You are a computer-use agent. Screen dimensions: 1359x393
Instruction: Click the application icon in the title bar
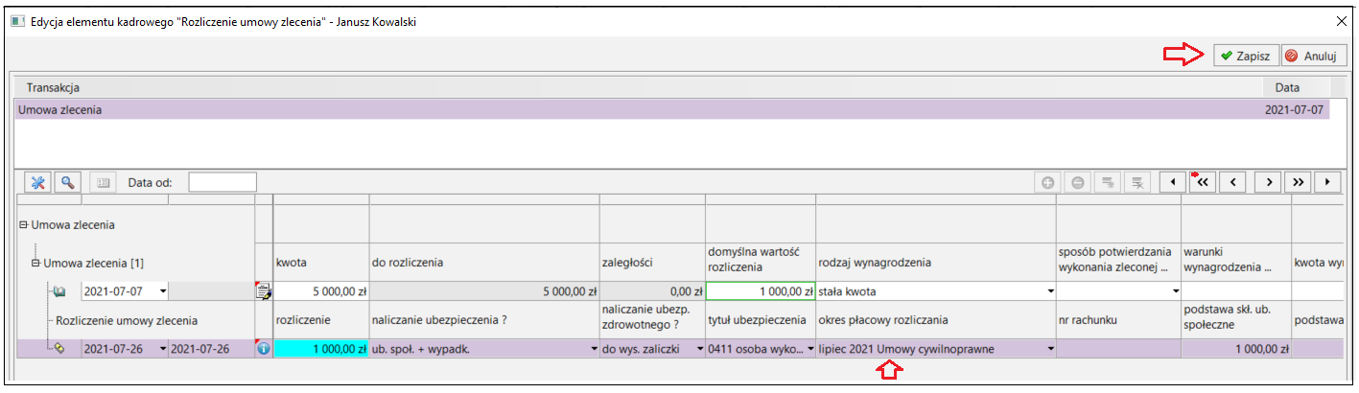[16, 20]
